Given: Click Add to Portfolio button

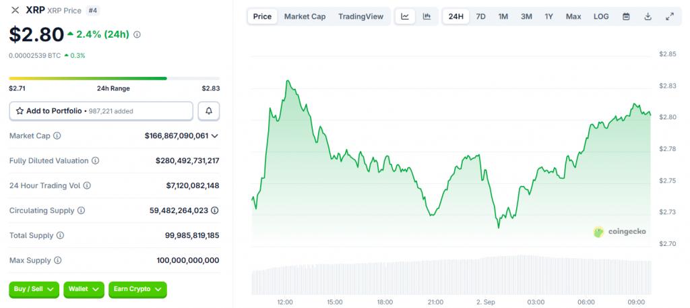Looking at the screenshot, I should coord(101,111).
